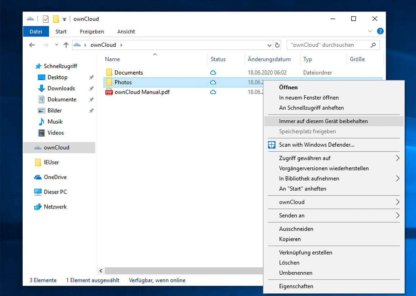
Task: Open Desktop in the navigation pane
Action: (58, 77)
